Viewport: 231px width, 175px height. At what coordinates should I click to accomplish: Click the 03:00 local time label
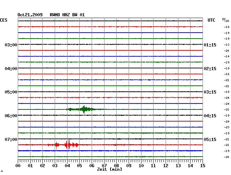(x=11, y=45)
